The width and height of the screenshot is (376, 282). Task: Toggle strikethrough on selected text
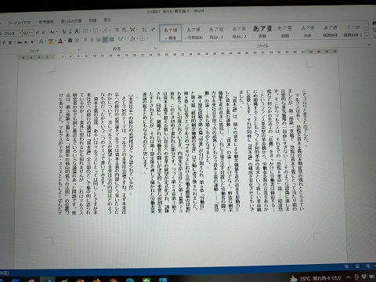click(x=20, y=42)
